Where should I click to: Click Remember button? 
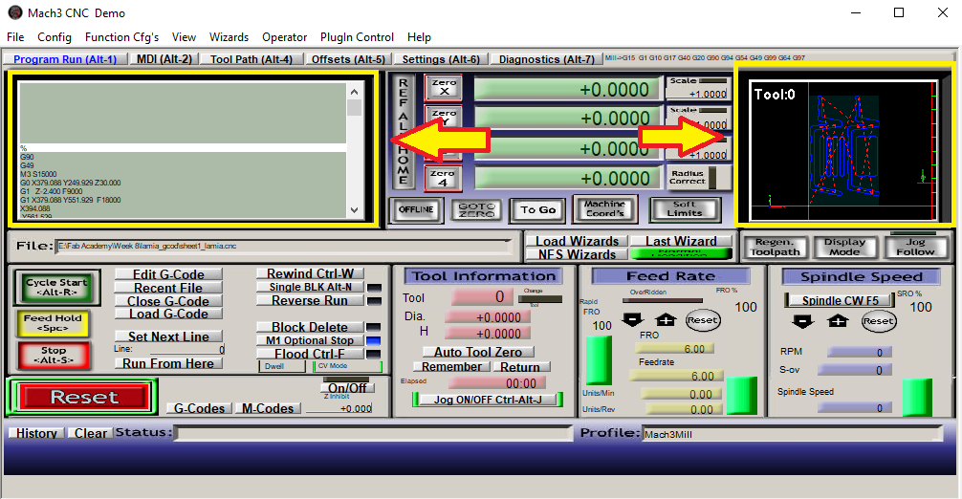(x=451, y=366)
